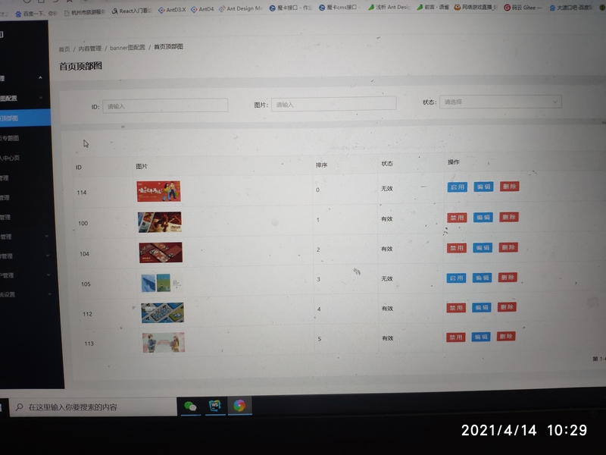The height and width of the screenshot is (455, 606).
Task: Click 启用 for row ID 114
Action: coord(458,187)
